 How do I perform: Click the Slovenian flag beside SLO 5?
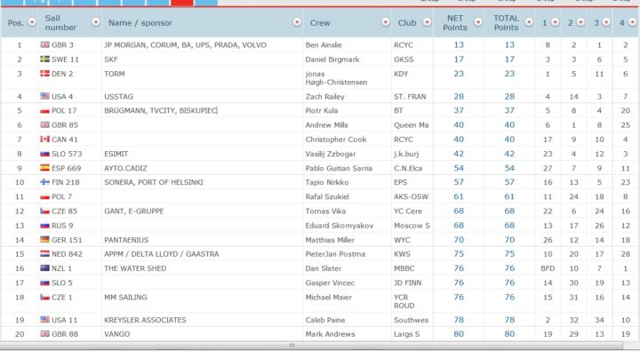point(45,283)
